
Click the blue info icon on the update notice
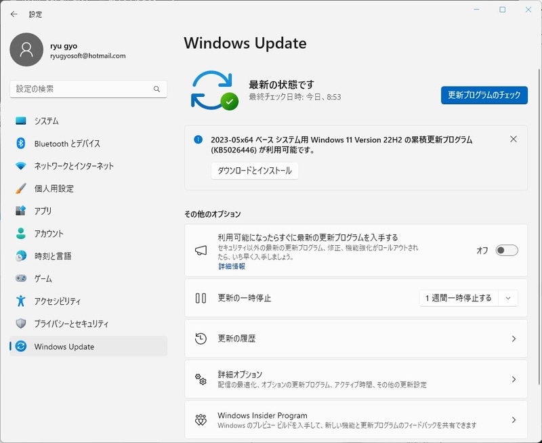pos(198,140)
